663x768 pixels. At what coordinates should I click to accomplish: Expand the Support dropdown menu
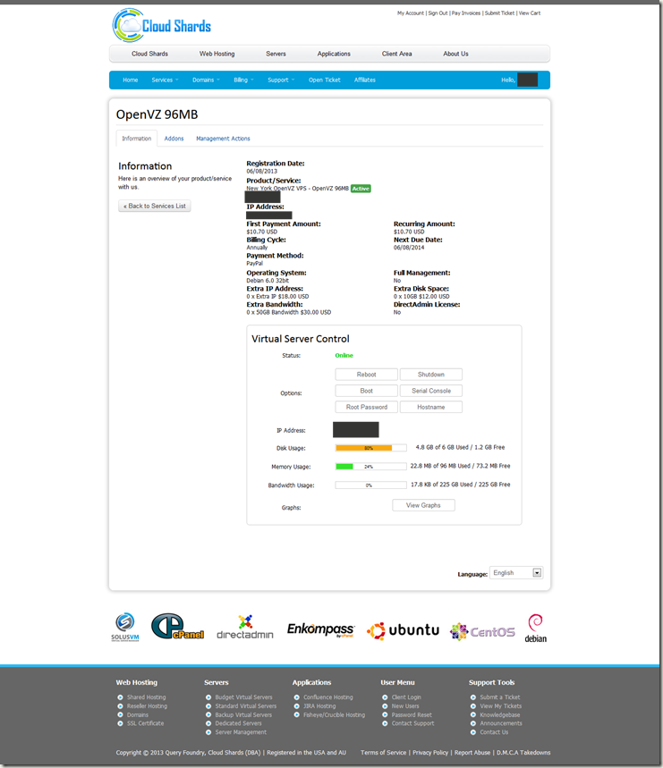click(281, 80)
